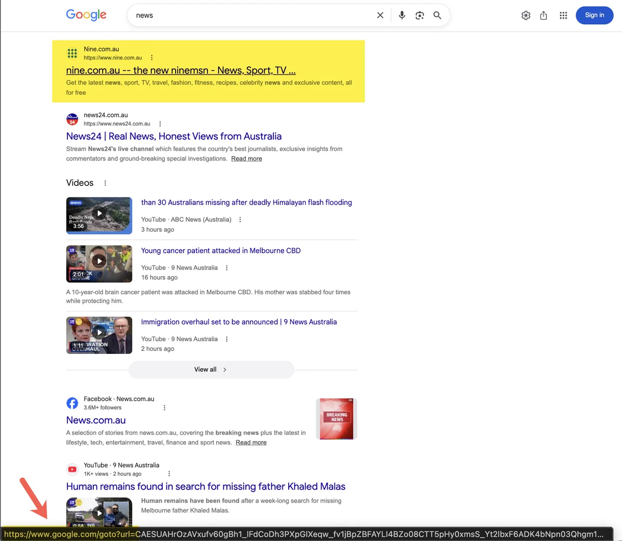Open options for YouTube 9 News Australia result
Image resolution: width=622 pixels, height=541 pixels.
[x=169, y=474]
